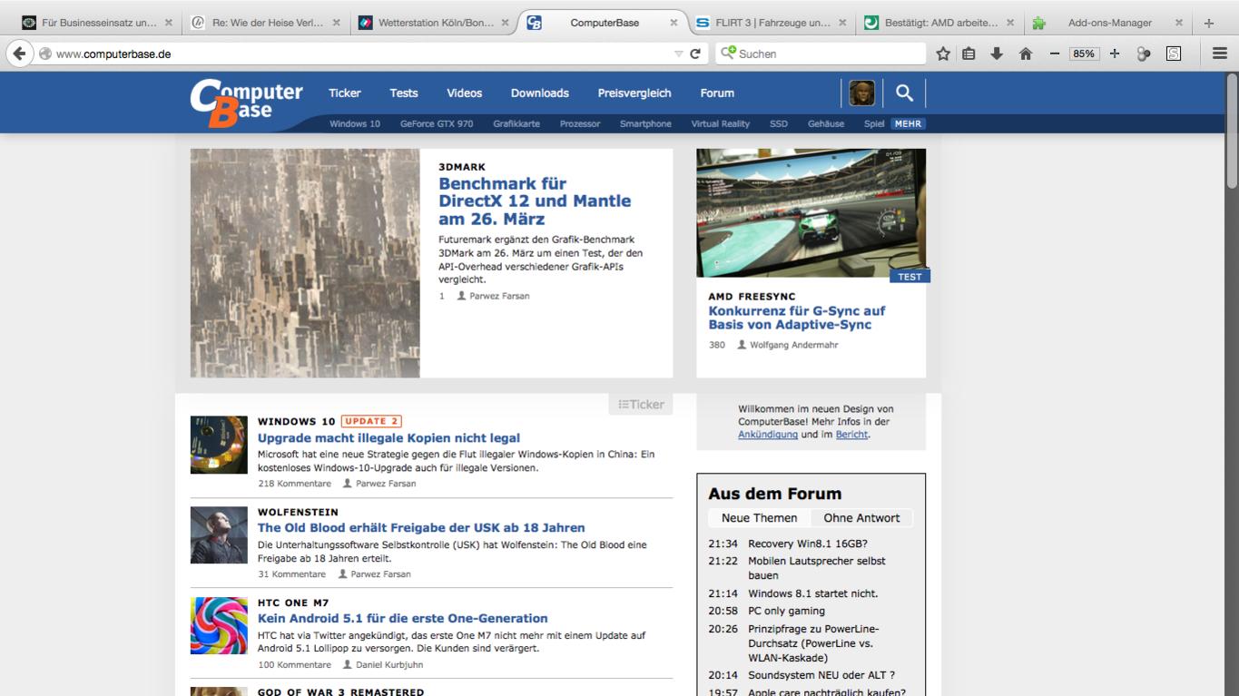
Task: Expand MEHR topics in subnavigation
Action: (x=908, y=123)
